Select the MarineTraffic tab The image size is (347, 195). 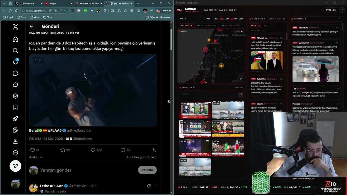[x=230, y=25]
